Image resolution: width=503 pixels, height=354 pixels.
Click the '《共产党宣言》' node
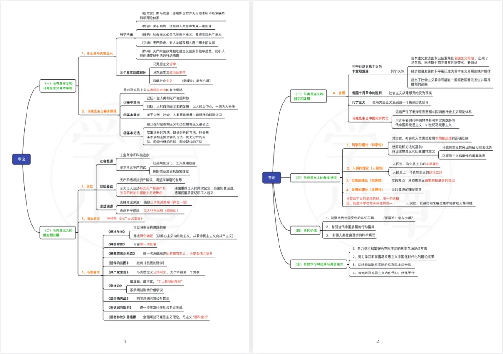pos(118,272)
